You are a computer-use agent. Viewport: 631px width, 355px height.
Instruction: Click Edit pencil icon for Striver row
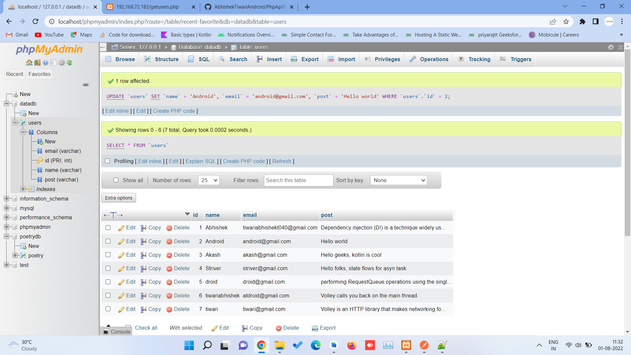[121, 269]
